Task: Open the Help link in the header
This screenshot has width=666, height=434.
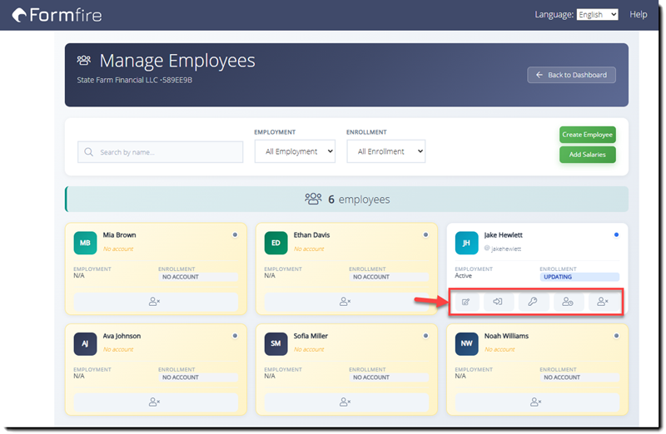Action: click(639, 14)
